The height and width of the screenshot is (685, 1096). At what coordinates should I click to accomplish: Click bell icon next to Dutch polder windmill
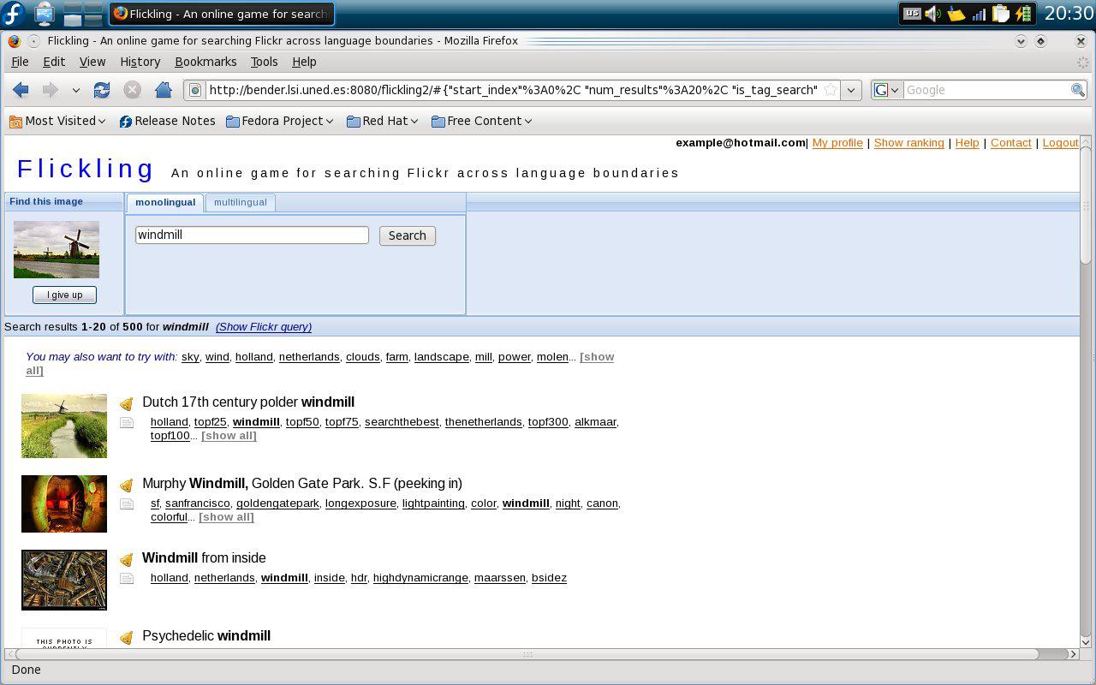click(127, 403)
